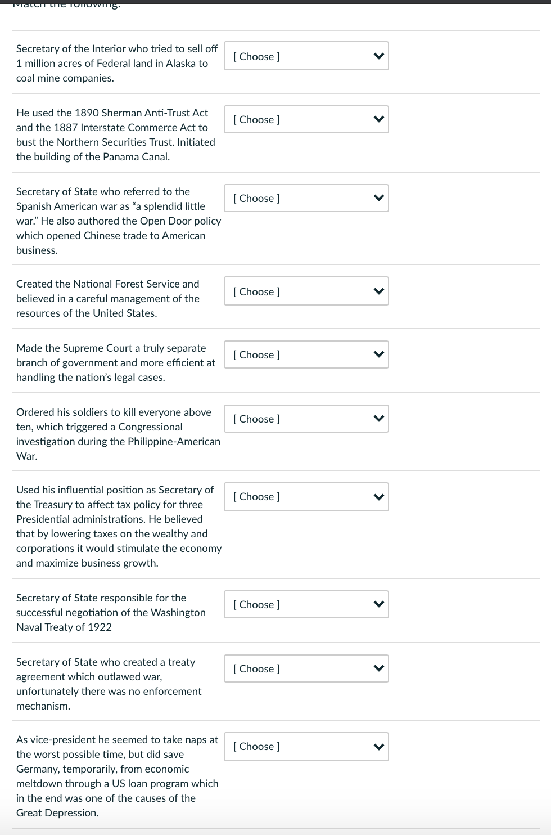Open dropdown for Secretary of Treasury question
This screenshot has height=835, width=551.
tap(306, 496)
